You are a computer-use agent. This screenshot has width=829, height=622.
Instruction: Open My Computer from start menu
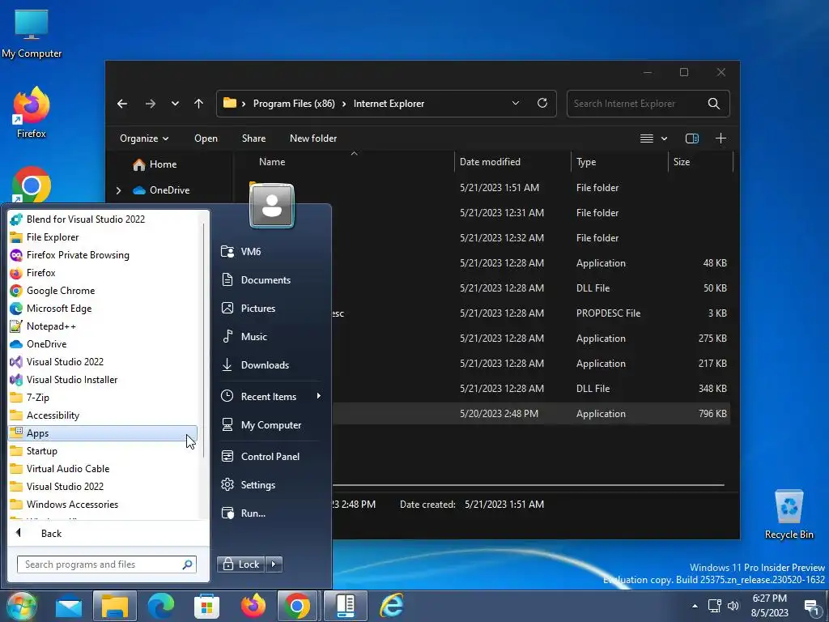click(270, 425)
